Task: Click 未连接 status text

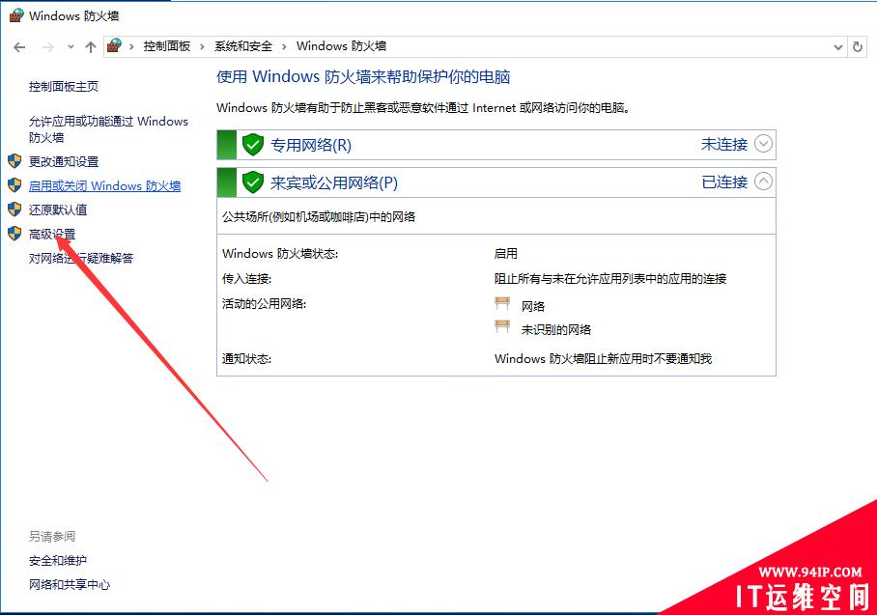Action: coord(724,144)
